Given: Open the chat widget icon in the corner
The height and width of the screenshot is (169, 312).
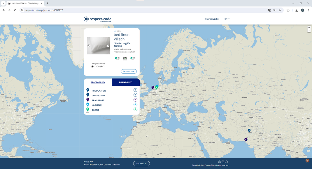Looking at the screenshot, I should coord(307,161).
